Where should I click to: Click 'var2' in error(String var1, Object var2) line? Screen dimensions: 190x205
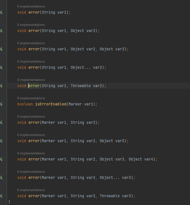point(91,31)
